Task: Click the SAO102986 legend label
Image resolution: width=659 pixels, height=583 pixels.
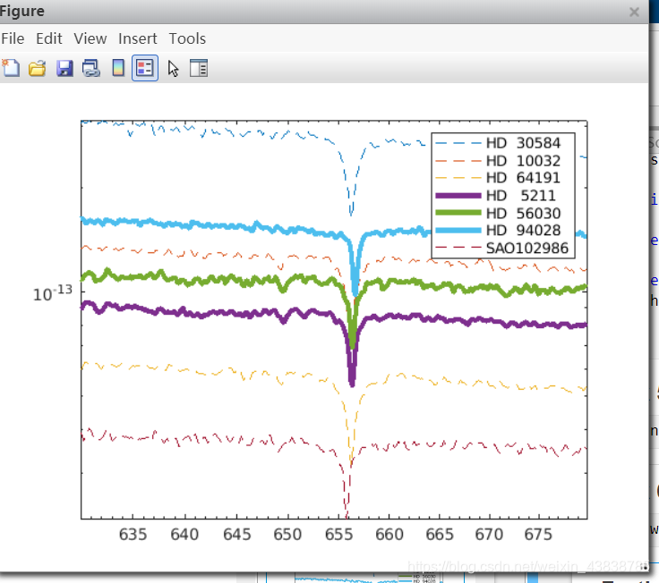Action: pyautogui.click(x=527, y=248)
